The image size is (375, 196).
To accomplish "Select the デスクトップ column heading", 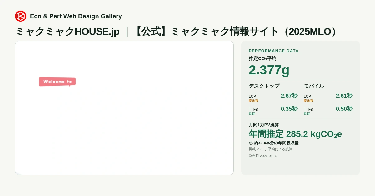I will (x=264, y=86).
